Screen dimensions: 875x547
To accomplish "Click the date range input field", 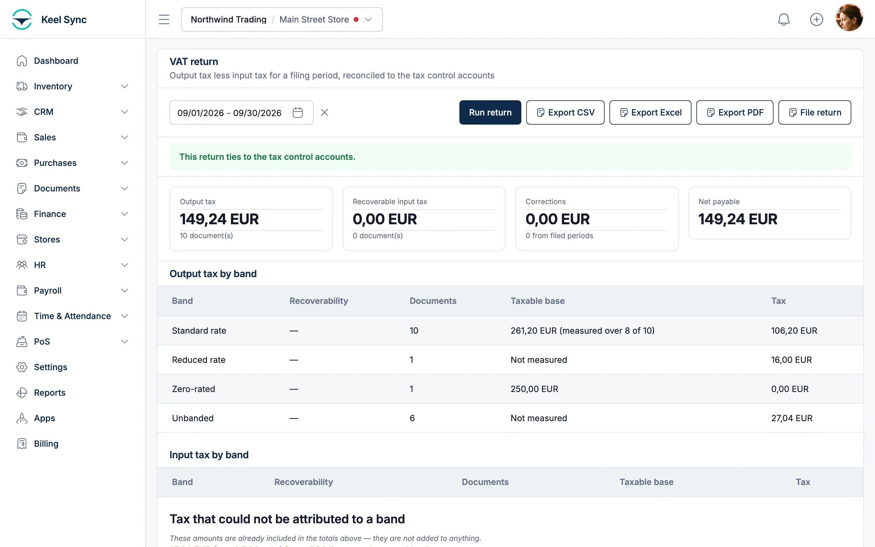I will [x=241, y=112].
